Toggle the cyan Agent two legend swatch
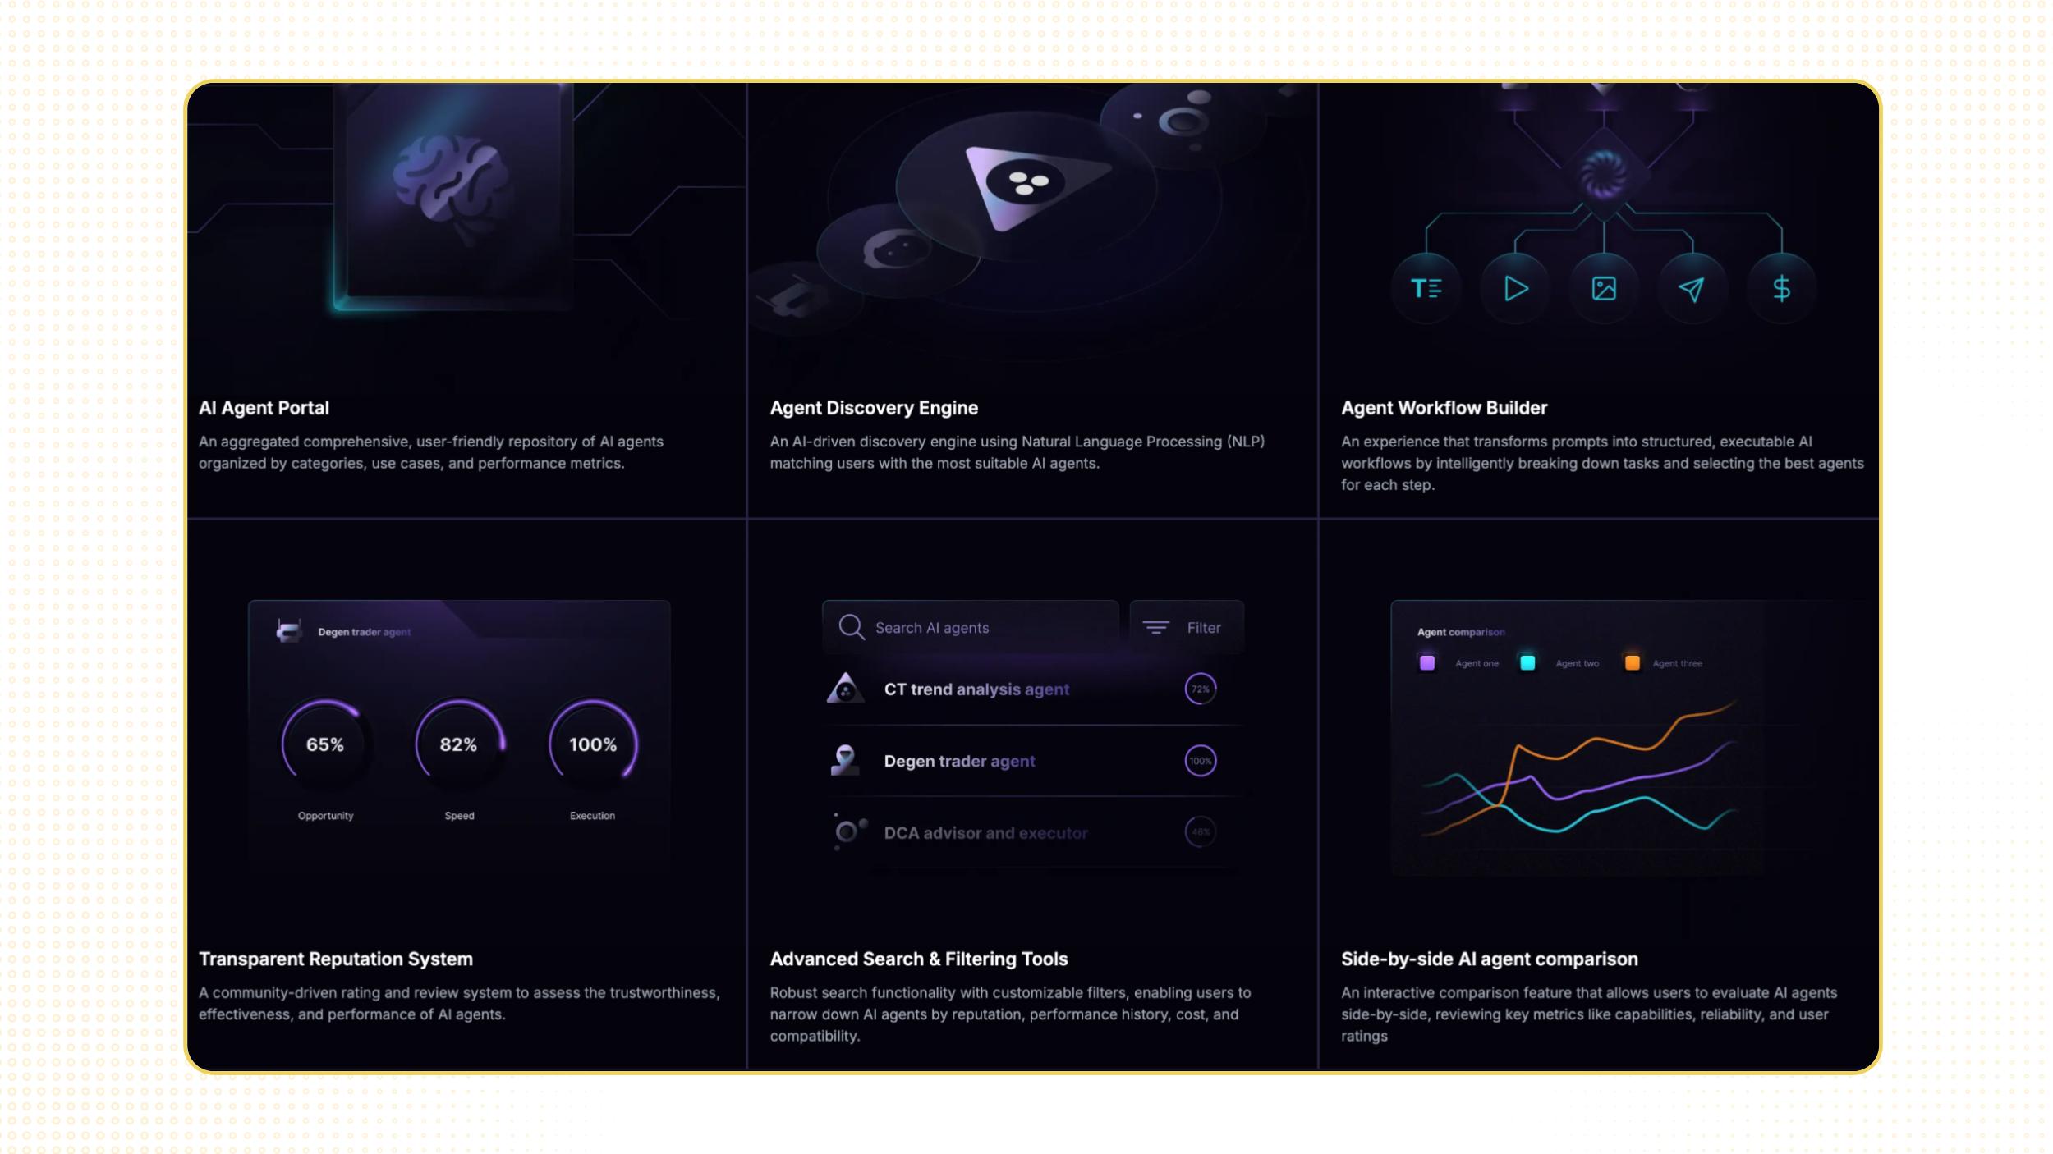 [x=1527, y=662]
